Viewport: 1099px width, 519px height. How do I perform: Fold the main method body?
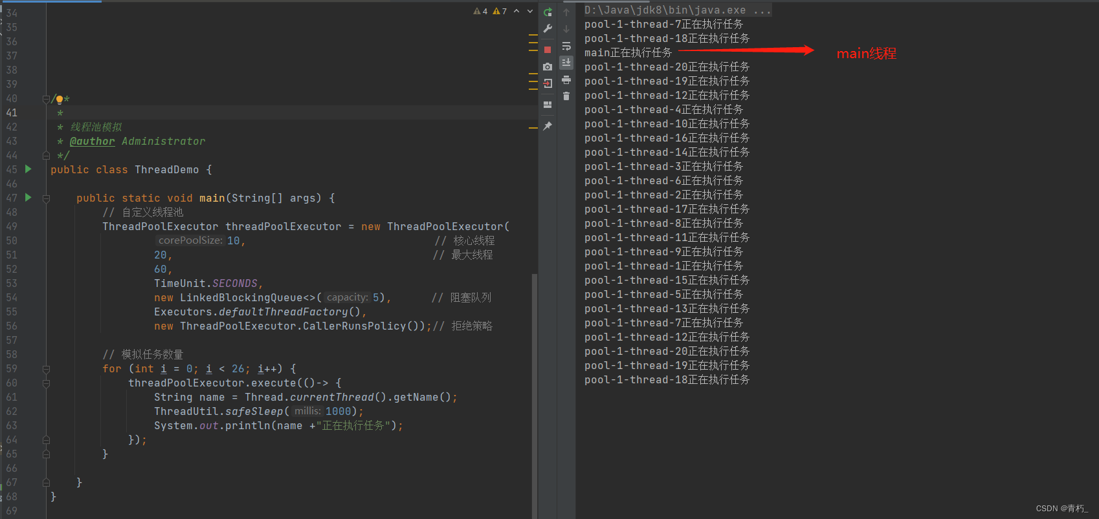click(x=46, y=198)
